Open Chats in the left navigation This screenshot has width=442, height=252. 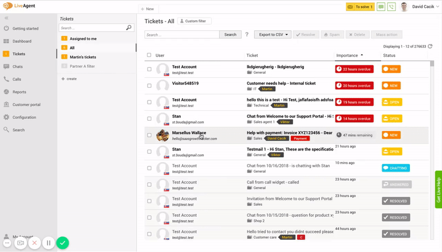(17, 67)
